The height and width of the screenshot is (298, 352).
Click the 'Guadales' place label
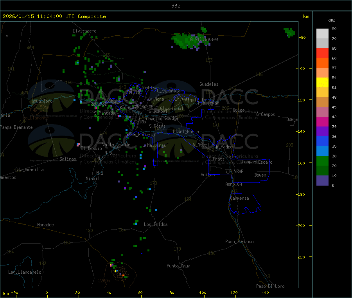[209, 84]
